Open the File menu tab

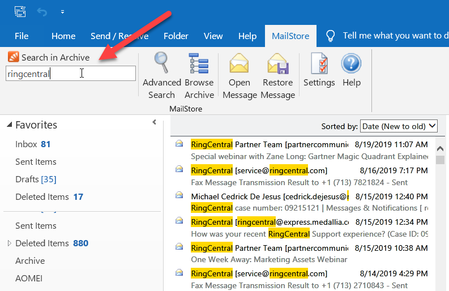(x=22, y=36)
